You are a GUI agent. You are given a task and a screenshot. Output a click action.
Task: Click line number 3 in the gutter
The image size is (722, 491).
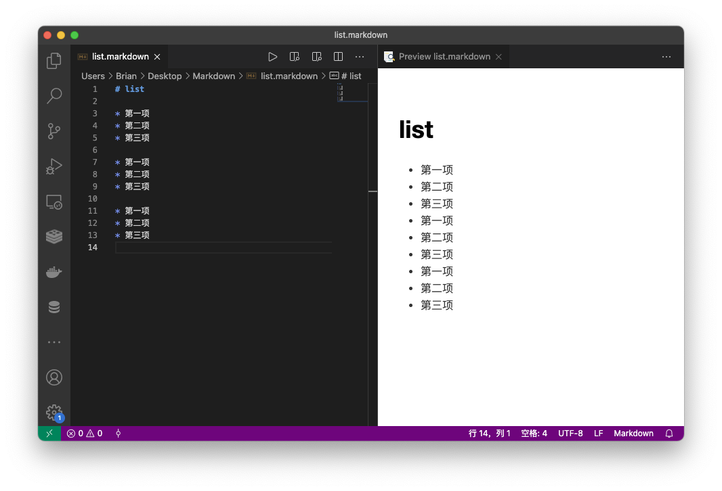pyautogui.click(x=95, y=113)
